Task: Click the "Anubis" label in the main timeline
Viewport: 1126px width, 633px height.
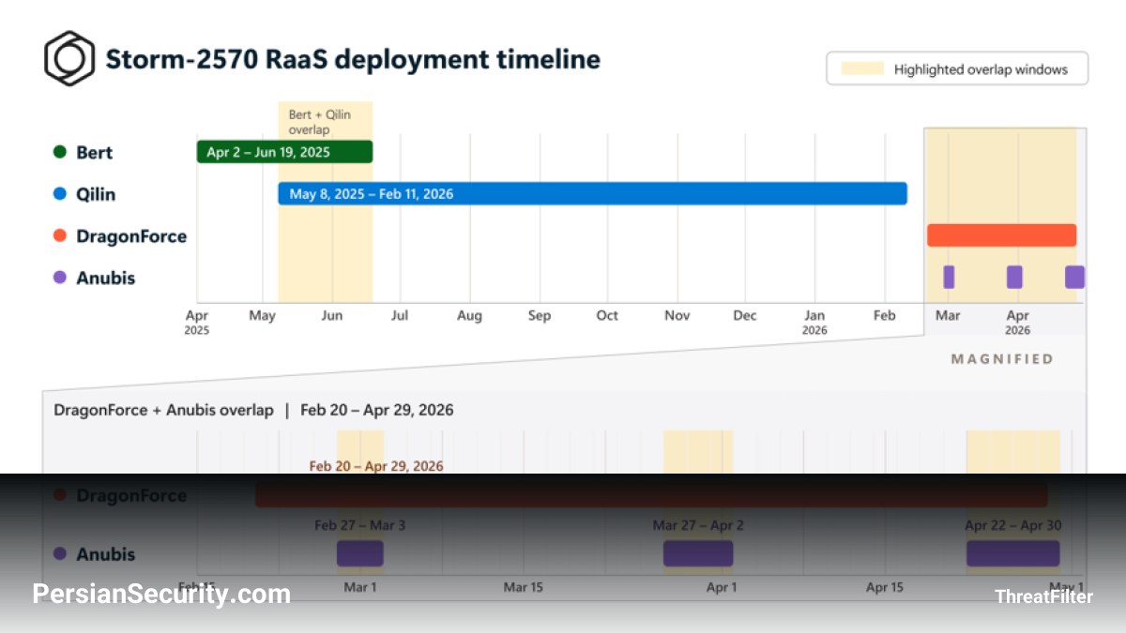Action: coord(106,278)
